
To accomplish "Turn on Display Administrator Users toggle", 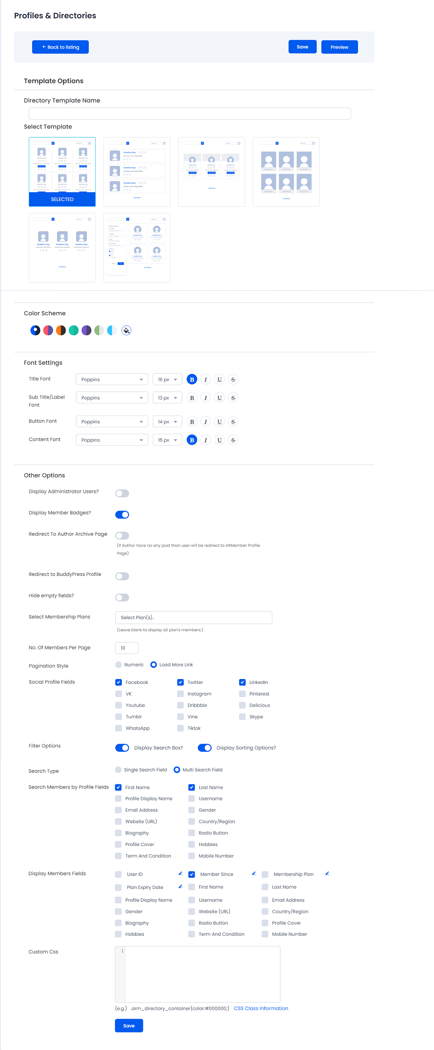I will click(x=122, y=493).
